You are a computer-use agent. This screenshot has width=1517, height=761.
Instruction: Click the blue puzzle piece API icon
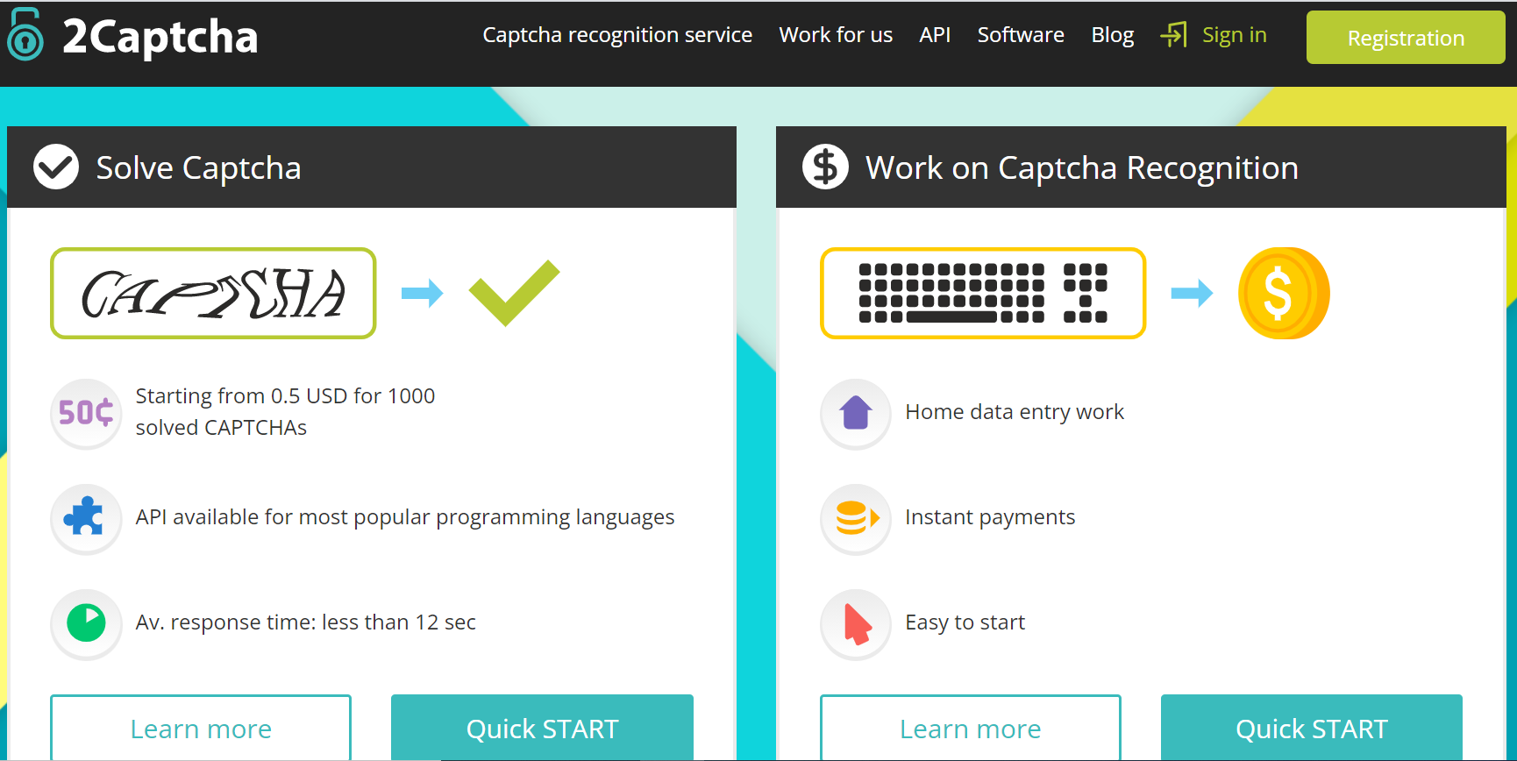point(86,518)
